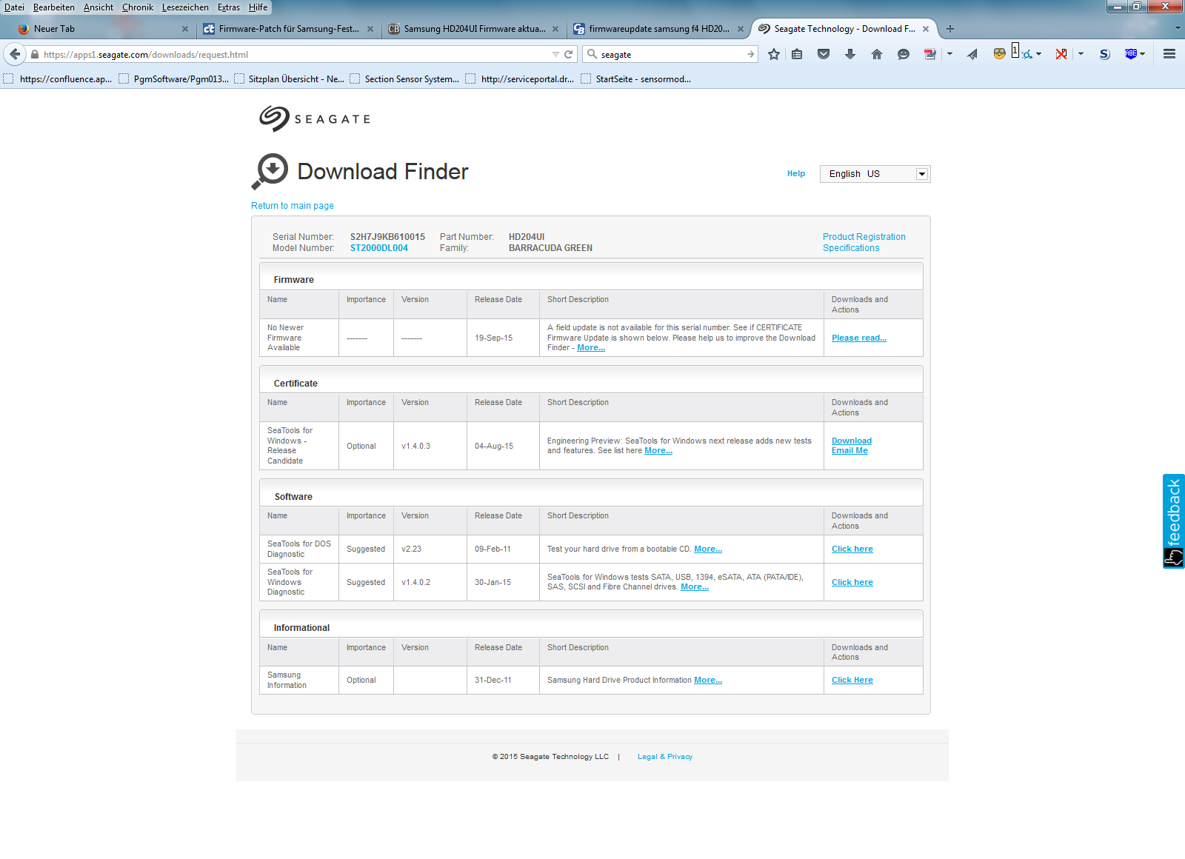Open Sitzplan Übersicht bookmark

point(289,79)
